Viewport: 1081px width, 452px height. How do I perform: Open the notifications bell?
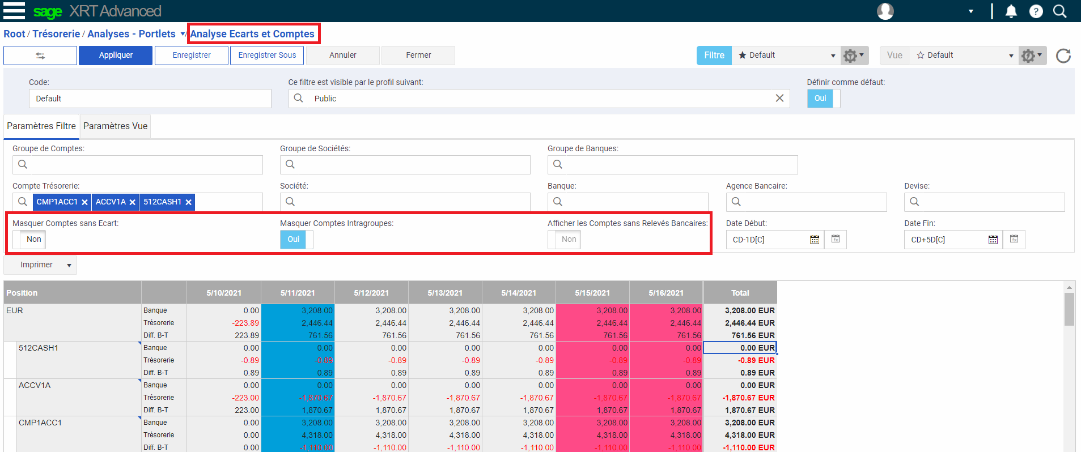coord(1011,11)
